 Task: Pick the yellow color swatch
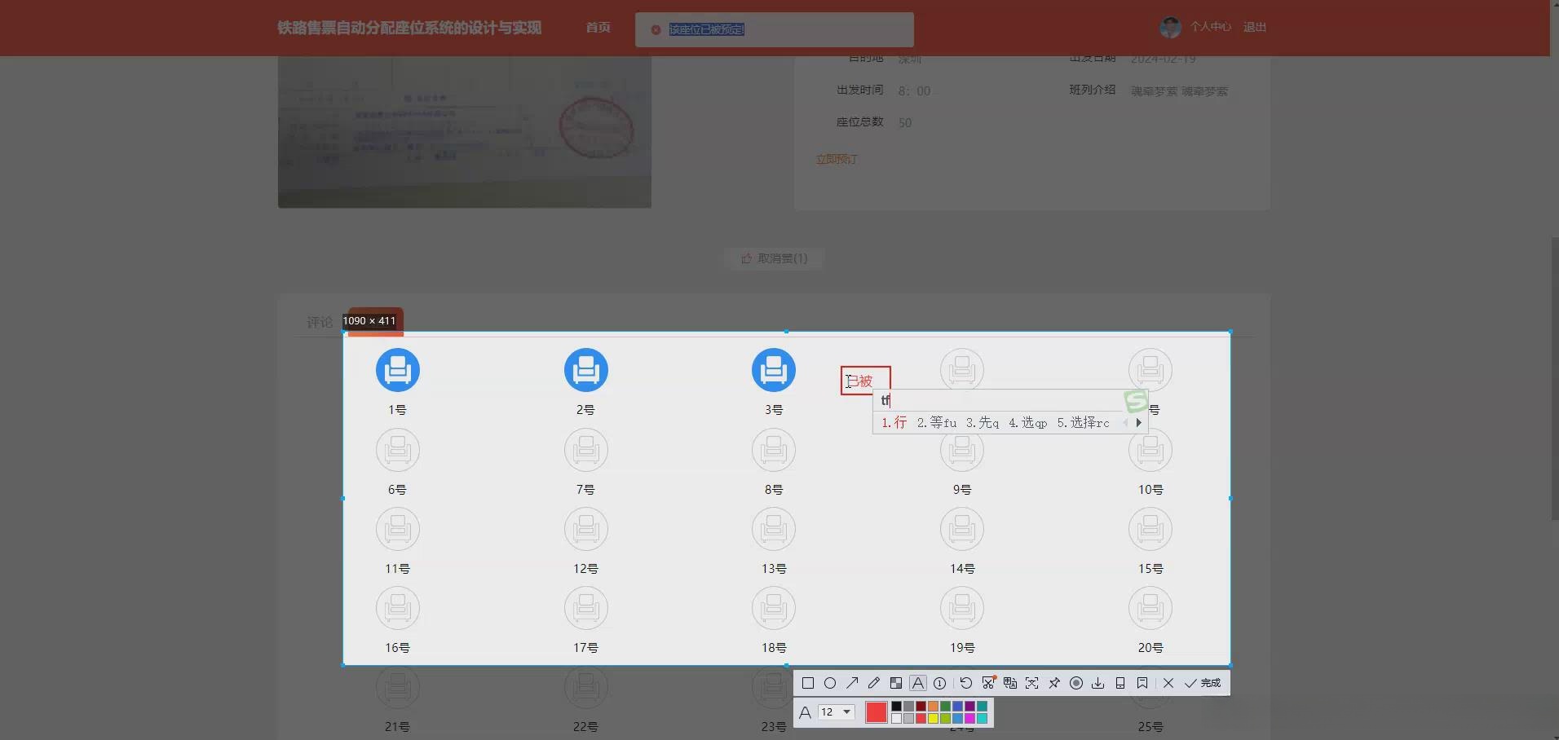click(932, 717)
